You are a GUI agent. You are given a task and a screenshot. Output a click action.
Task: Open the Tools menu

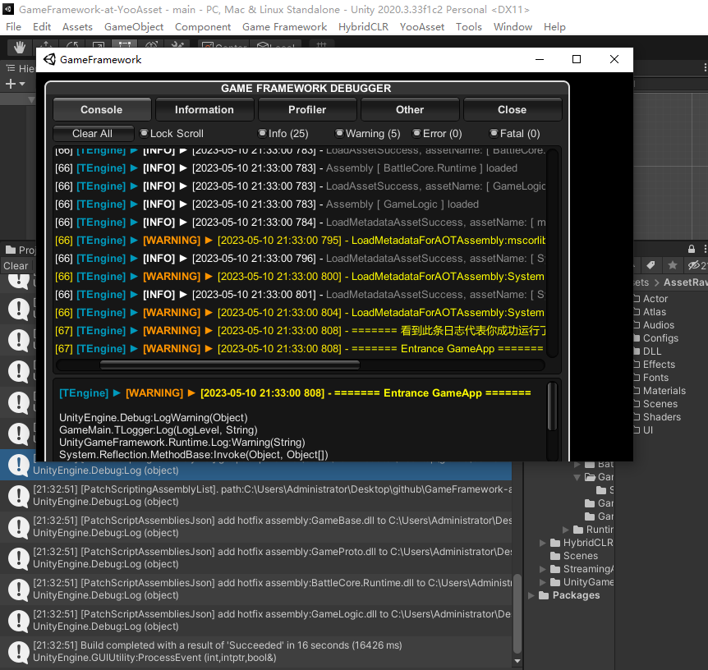coord(469,27)
